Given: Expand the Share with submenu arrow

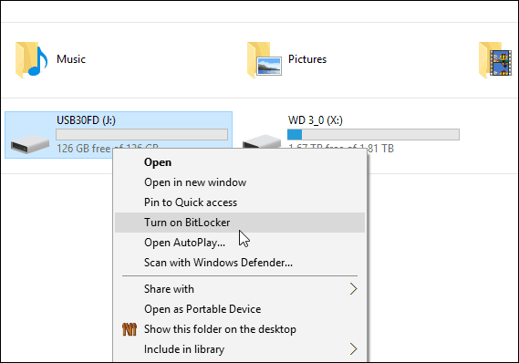Looking at the screenshot, I should coord(354,289).
